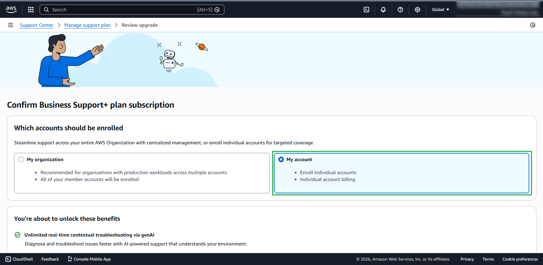The height and width of the screenshot is (265, 543).
Task: Select the My organization radio button
Action: point(21,159)
